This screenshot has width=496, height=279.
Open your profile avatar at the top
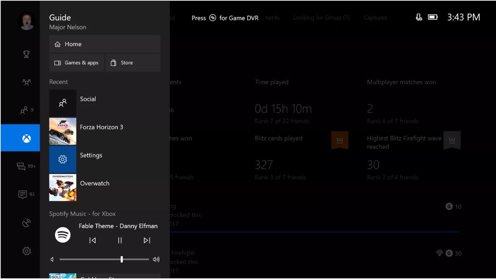tap(26, 21)
